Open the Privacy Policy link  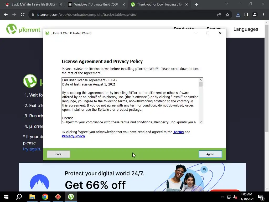74,136
